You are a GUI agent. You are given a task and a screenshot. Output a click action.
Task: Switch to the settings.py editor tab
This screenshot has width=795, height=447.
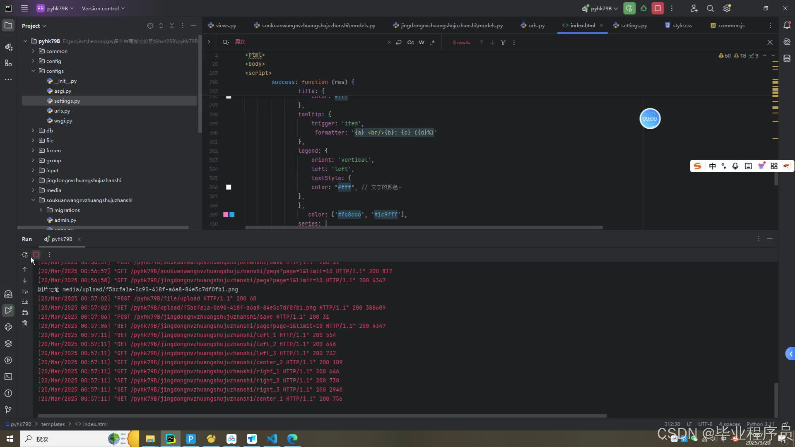coord(634,25)
